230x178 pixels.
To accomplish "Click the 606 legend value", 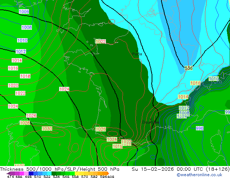I will coord(111,177).
